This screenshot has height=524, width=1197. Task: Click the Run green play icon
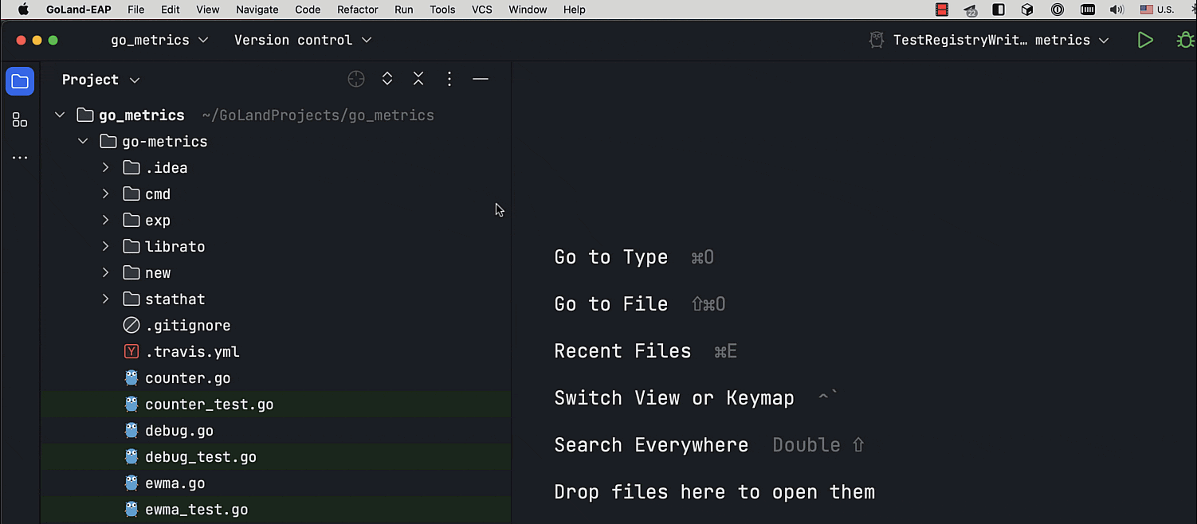pyautogui.click(x=1145, y=40)
